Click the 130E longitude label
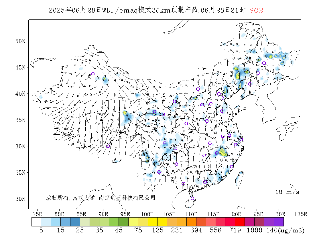Image resolution: width=315 pixels, height=243 pixels. (279, 214)
